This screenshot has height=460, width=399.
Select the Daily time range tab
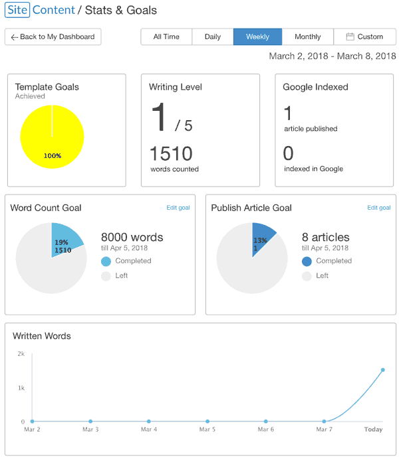coord(213,37)
